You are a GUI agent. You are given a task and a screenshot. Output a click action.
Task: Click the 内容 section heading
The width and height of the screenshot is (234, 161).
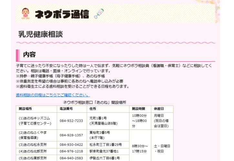30,54
